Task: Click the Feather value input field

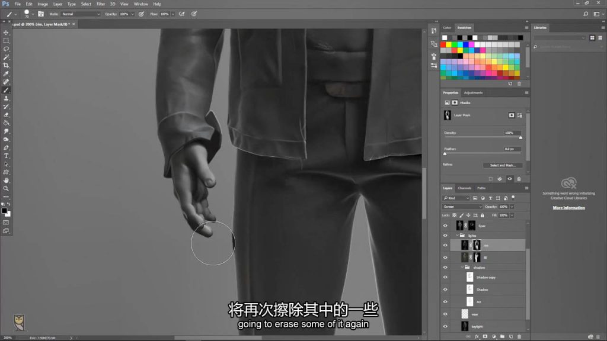Action: [512, 149]
